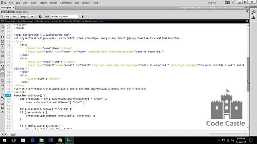This screenshot has height=144, width=257.
Task: Switch to Live view
Action: [31, 17]
